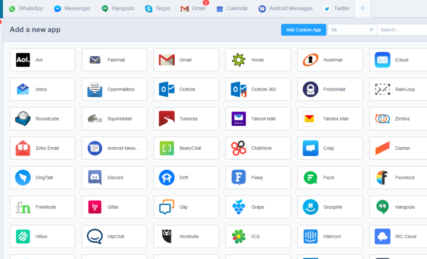Add the Outlook 365 app
The width and height of the screenshot is (427, 259).
click(258, 89)
